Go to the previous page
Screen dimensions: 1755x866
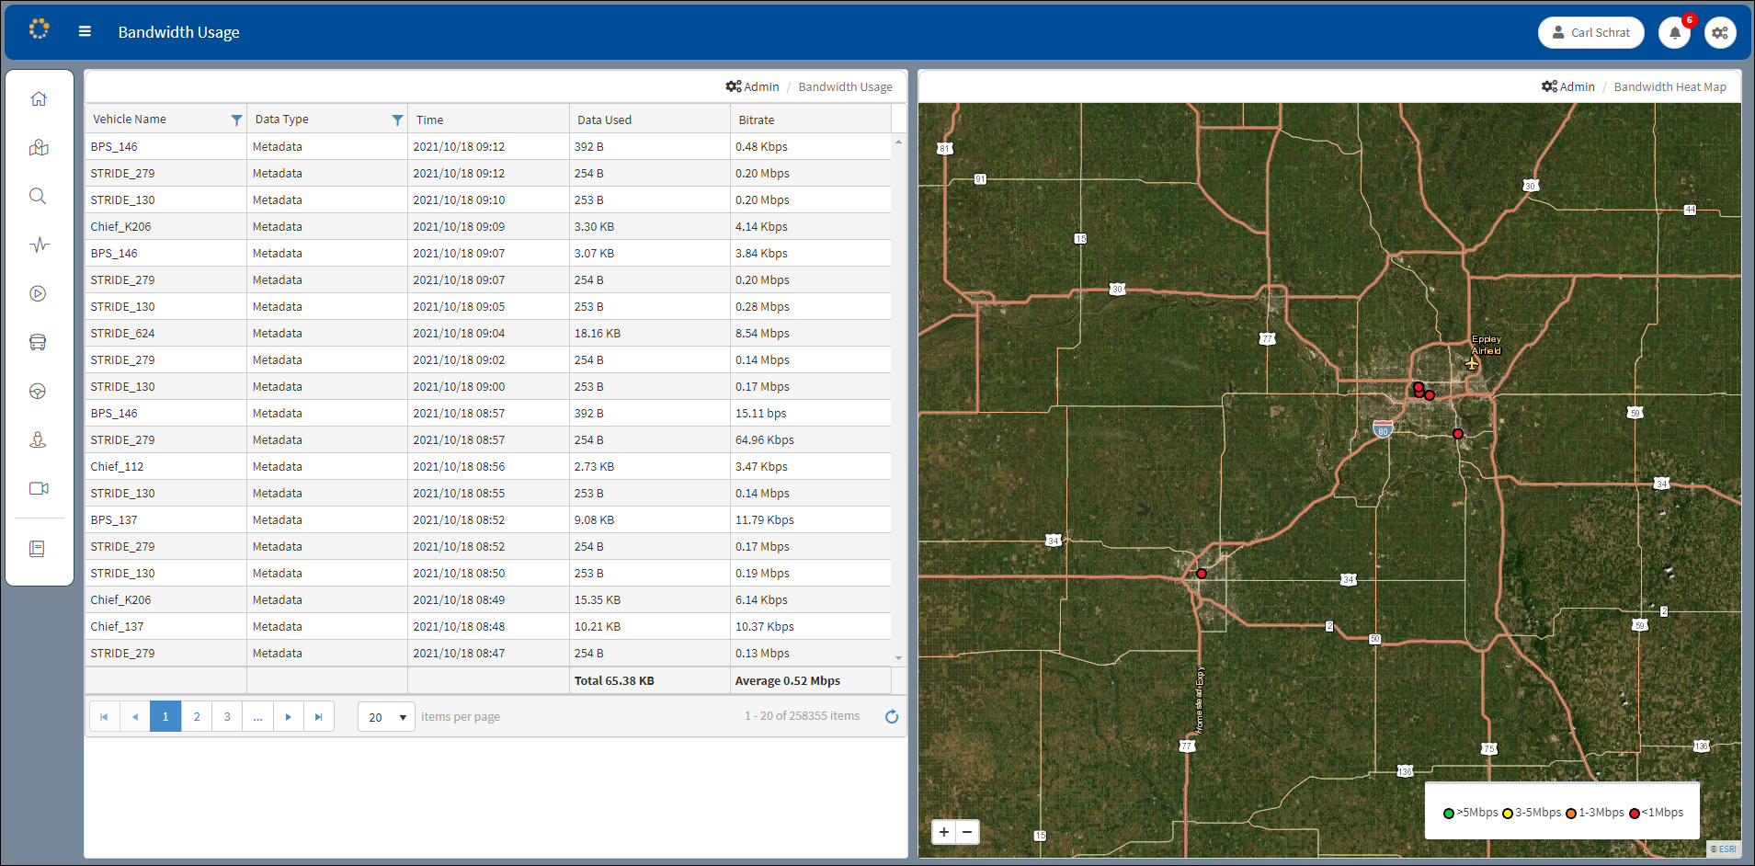135,716
